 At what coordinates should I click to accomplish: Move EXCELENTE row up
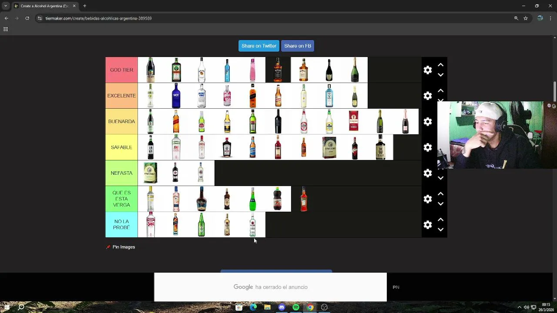click(x=440, y=90)
